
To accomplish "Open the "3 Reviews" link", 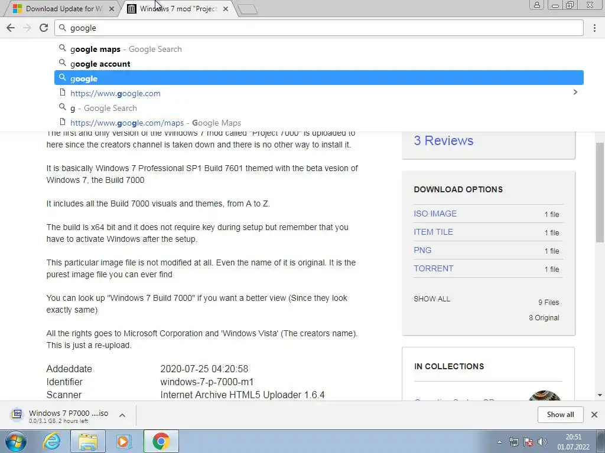I will click(x=443, y=140).
